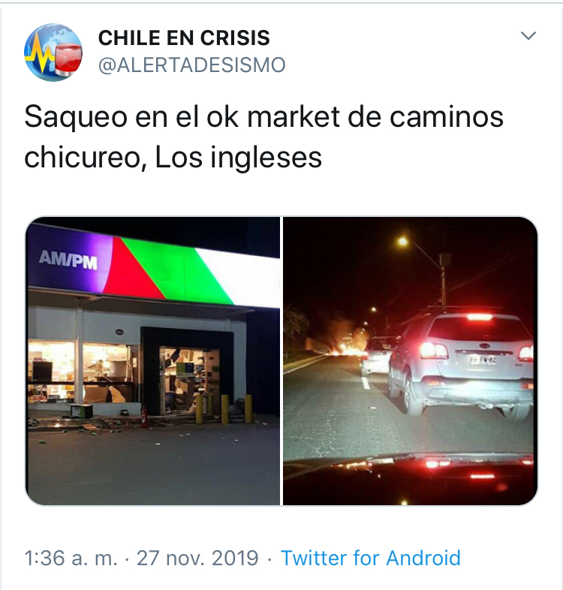Click the words "Los ingleses" in tweet
The height and width of the screenshot is (590, 563).
tap(239, 158)
